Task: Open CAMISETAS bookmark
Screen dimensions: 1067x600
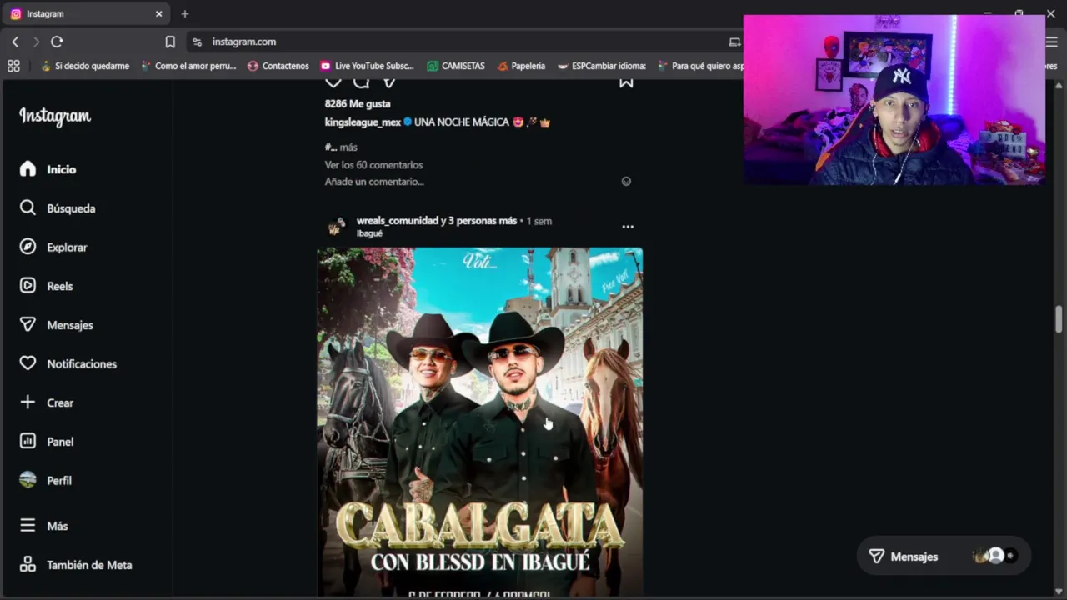Action: pos(455,66)
